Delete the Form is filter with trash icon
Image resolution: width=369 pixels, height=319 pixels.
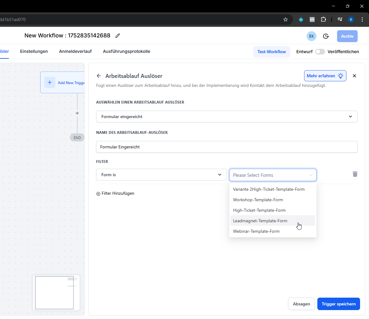pyautogui.click(x=355, y=174)
